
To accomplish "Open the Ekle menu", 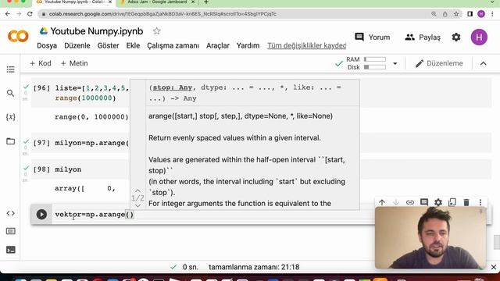I will click(133, 45).
